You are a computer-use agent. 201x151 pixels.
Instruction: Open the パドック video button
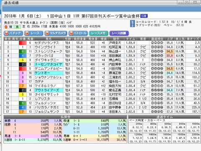[13, 33]
